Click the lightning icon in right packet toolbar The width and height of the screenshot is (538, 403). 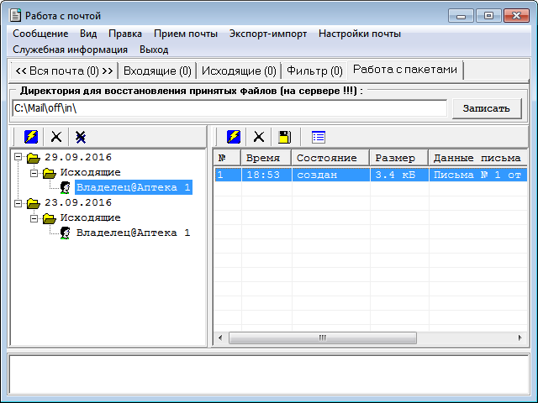(x=234, y=137)
